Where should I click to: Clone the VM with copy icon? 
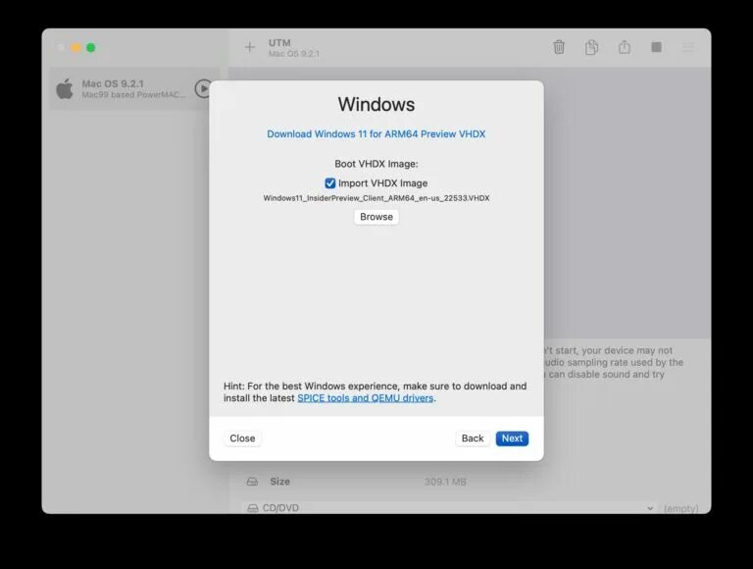591,47
